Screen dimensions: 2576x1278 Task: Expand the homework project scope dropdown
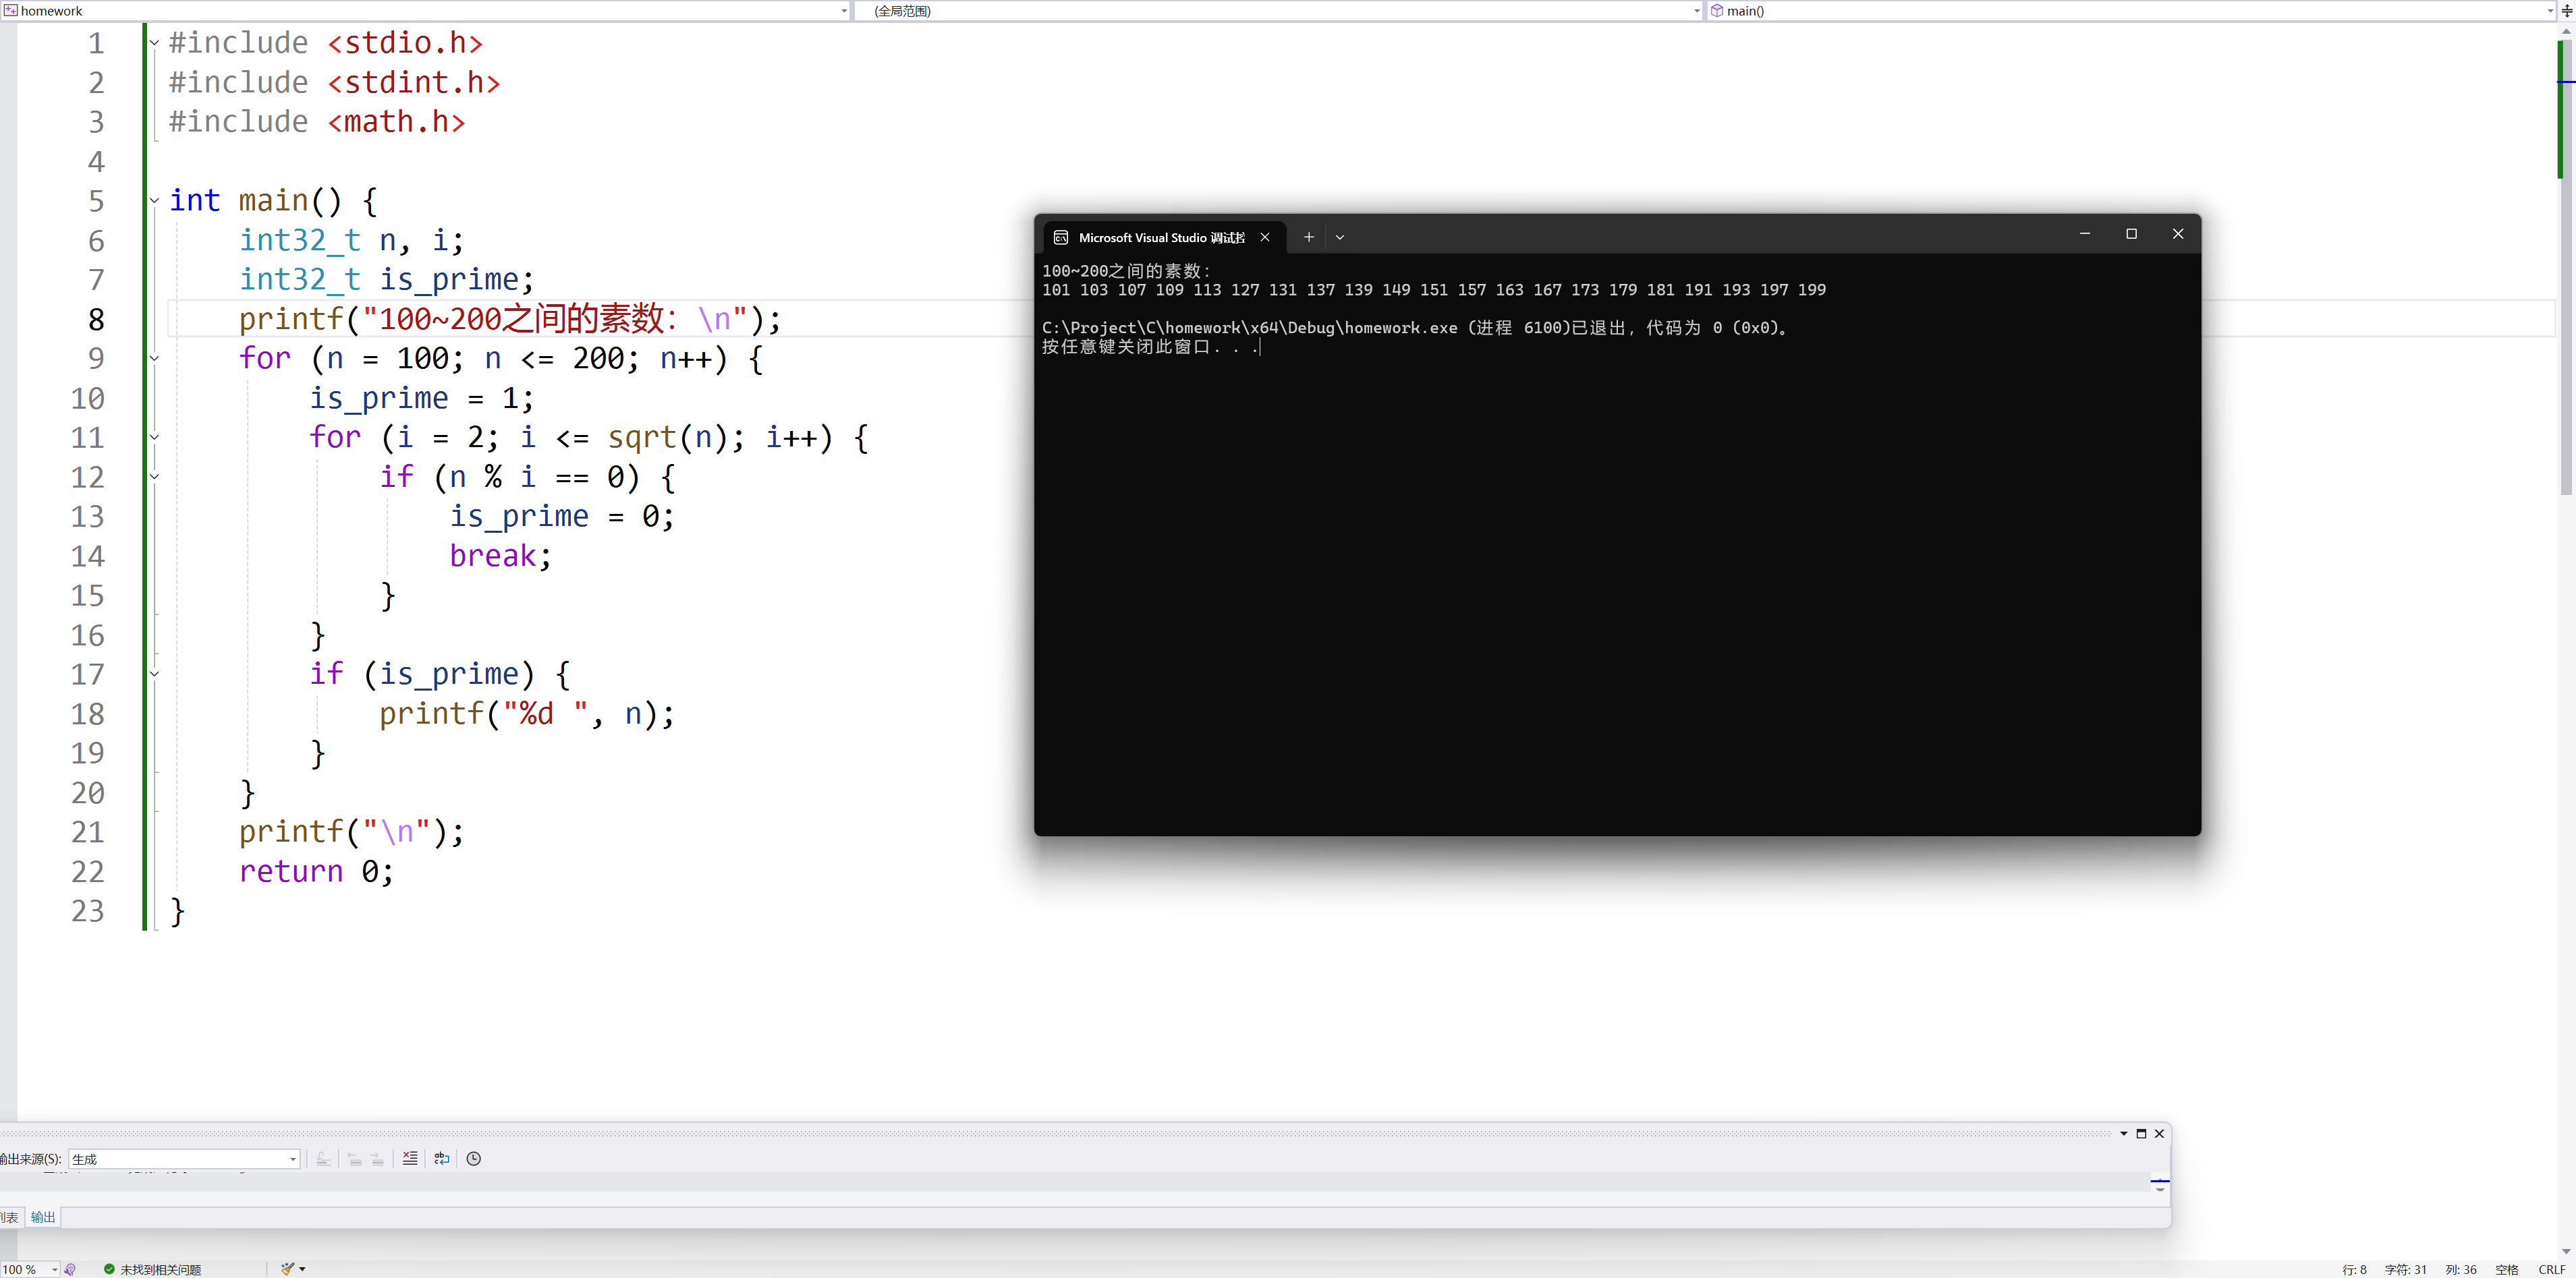(x=844, y=11)
